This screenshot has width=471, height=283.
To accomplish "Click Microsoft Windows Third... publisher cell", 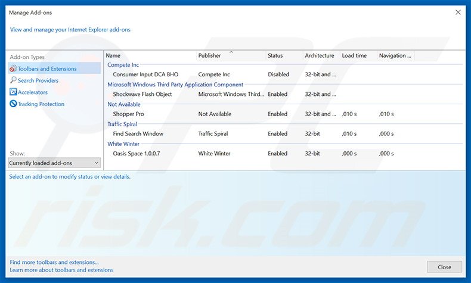I will 231,94.
